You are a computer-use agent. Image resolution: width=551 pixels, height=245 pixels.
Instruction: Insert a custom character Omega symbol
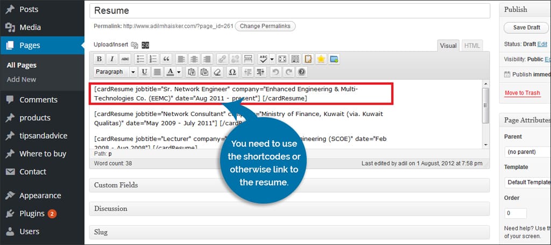(232, 72)
